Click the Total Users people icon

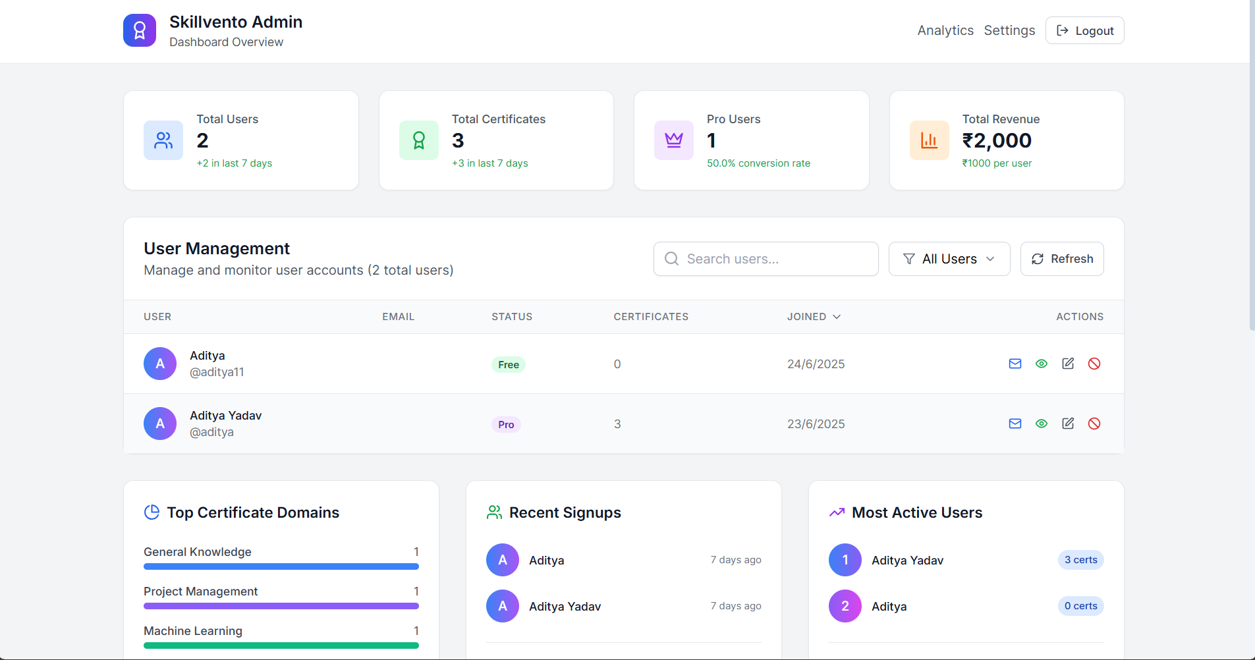tap(163, 140)
